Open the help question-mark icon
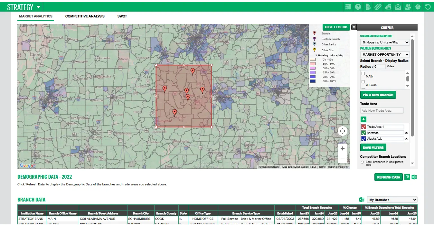Image resolution: width=434 pixels, height=225 pixels. click(x=358, y=7)
